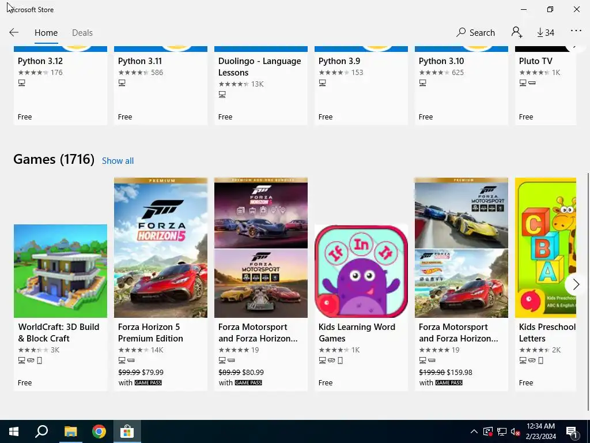Screen dimensions: 590x443
Task: Click Free label on Kids Learning Word Games
Action: tap(326, 383)
